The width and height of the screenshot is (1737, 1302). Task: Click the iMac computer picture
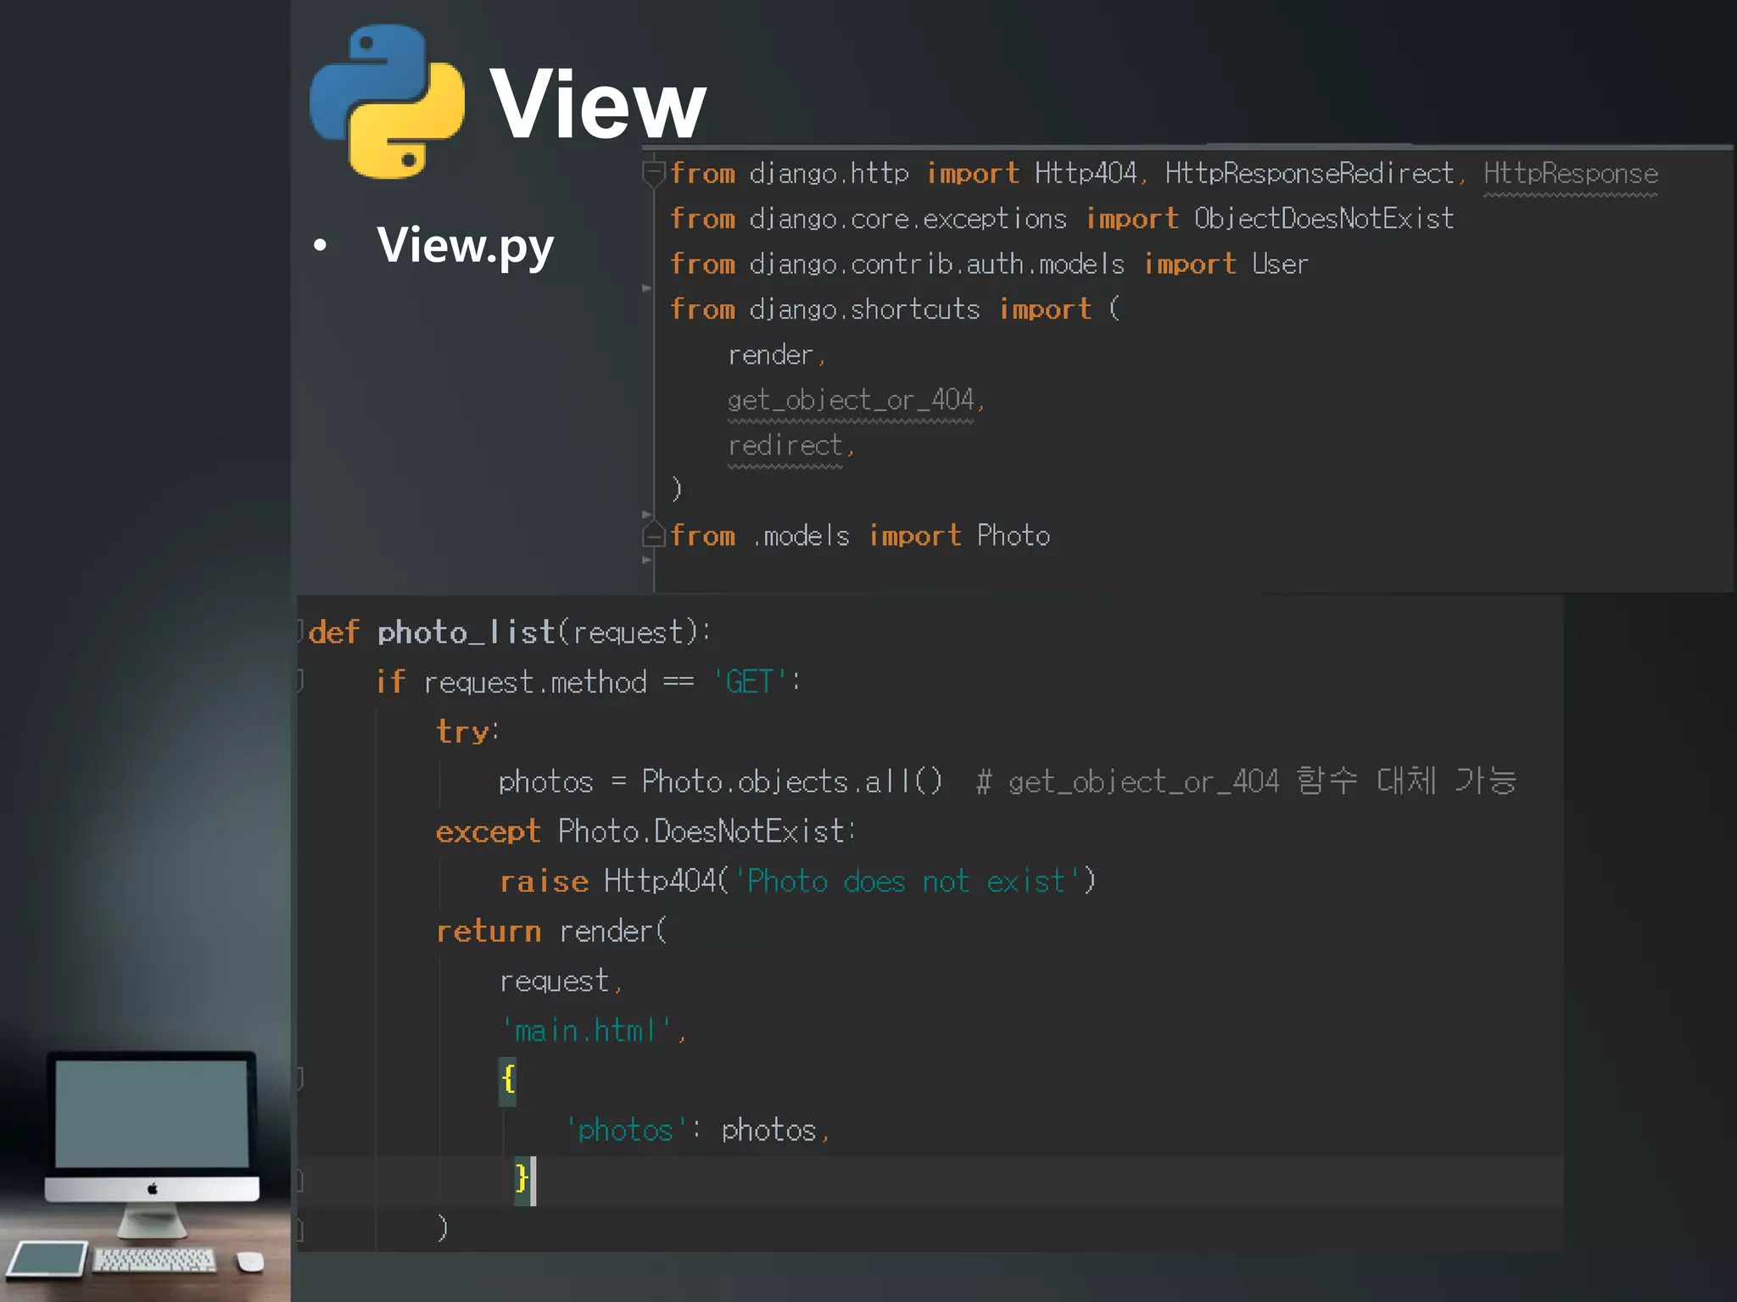[152, 1144]
